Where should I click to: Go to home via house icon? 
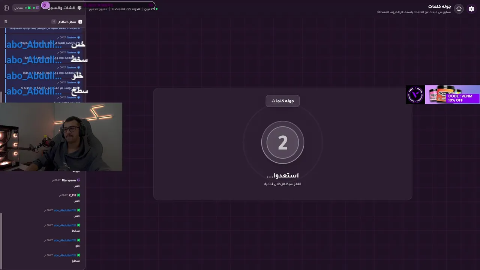pos(459,9)
